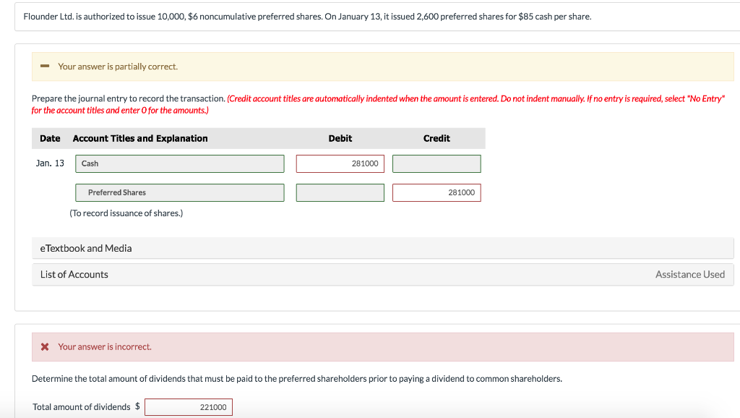Expand the List of Accounts section
This screenshot has height=418, width=740.
pos(74,274)
